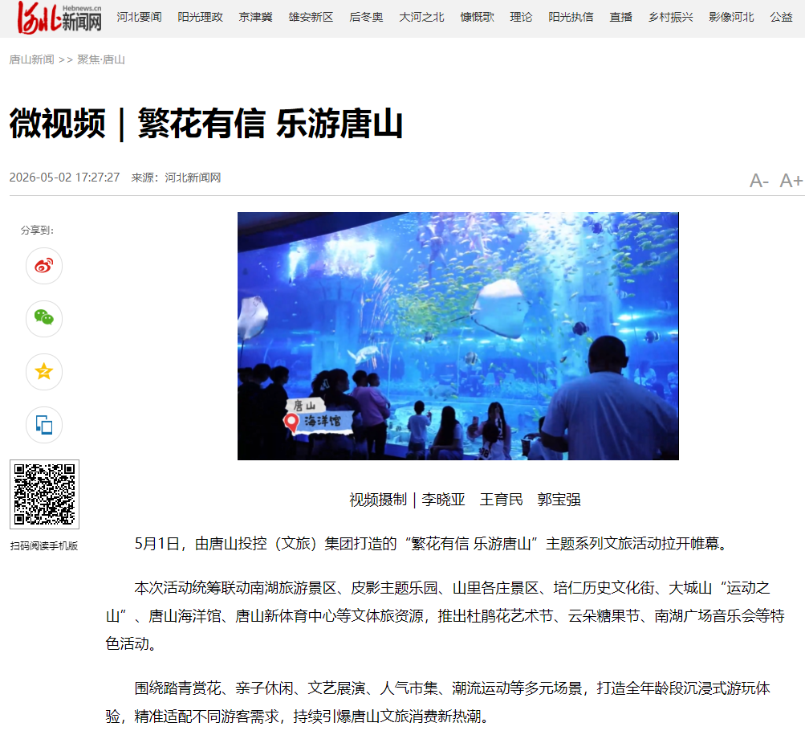
Task: Click the QR code for mobile version
Action: [45, 494]
